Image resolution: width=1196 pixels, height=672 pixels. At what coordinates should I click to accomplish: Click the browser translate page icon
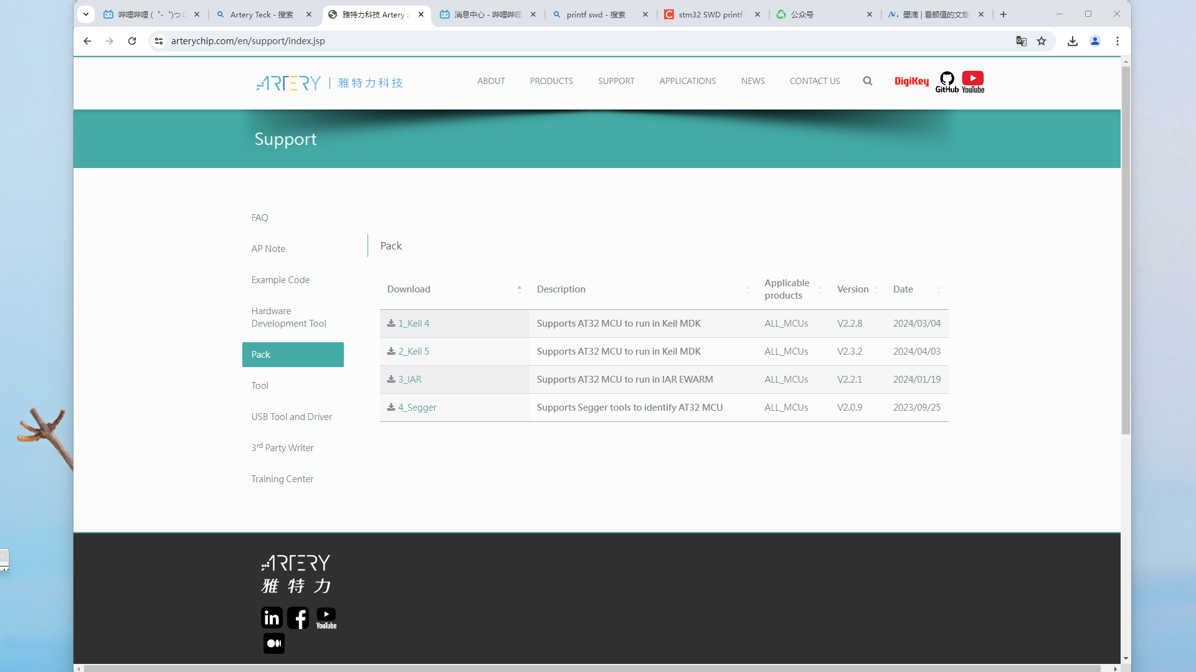(x=1021, y=41)
